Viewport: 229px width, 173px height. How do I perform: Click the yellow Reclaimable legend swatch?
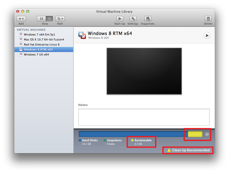point(132,140)
